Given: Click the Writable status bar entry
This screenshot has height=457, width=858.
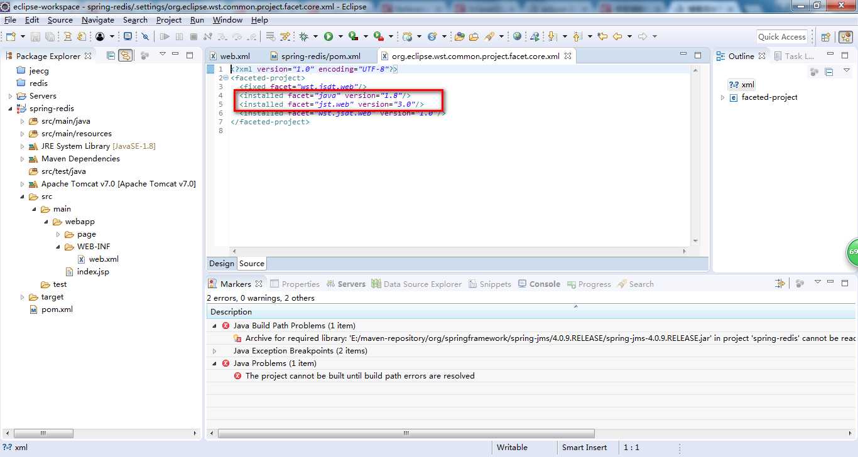Looking at the screenshot, I should coord(512,448).
